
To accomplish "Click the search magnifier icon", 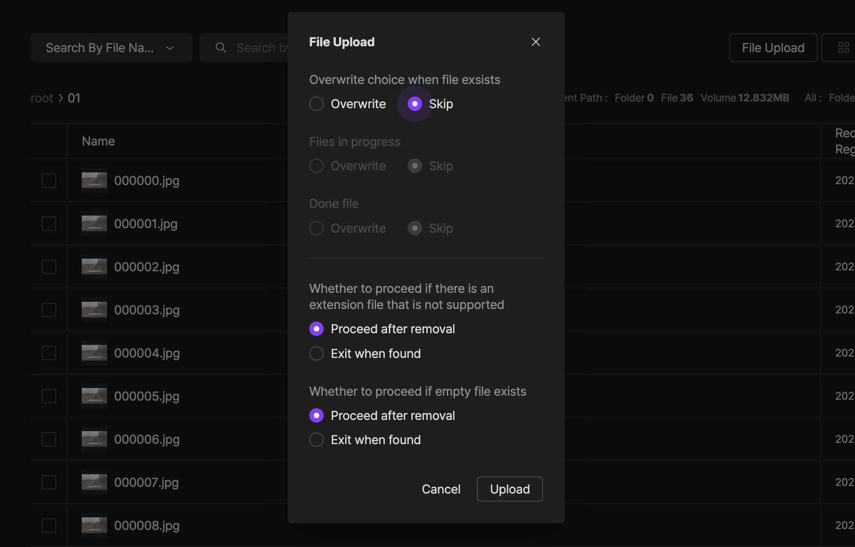I will point(221,48).
